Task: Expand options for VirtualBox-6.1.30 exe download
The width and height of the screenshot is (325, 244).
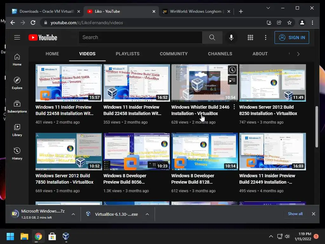Action: pyautogui.click(x=147, y=214)
